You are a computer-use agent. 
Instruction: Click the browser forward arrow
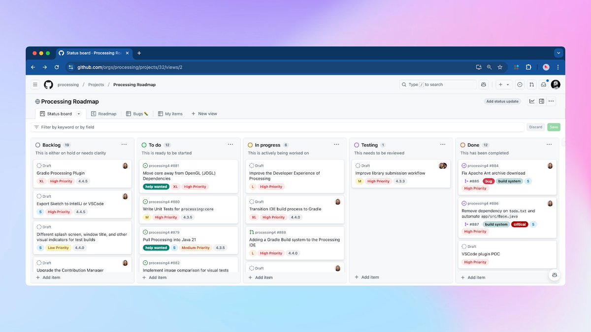point(45,67)
